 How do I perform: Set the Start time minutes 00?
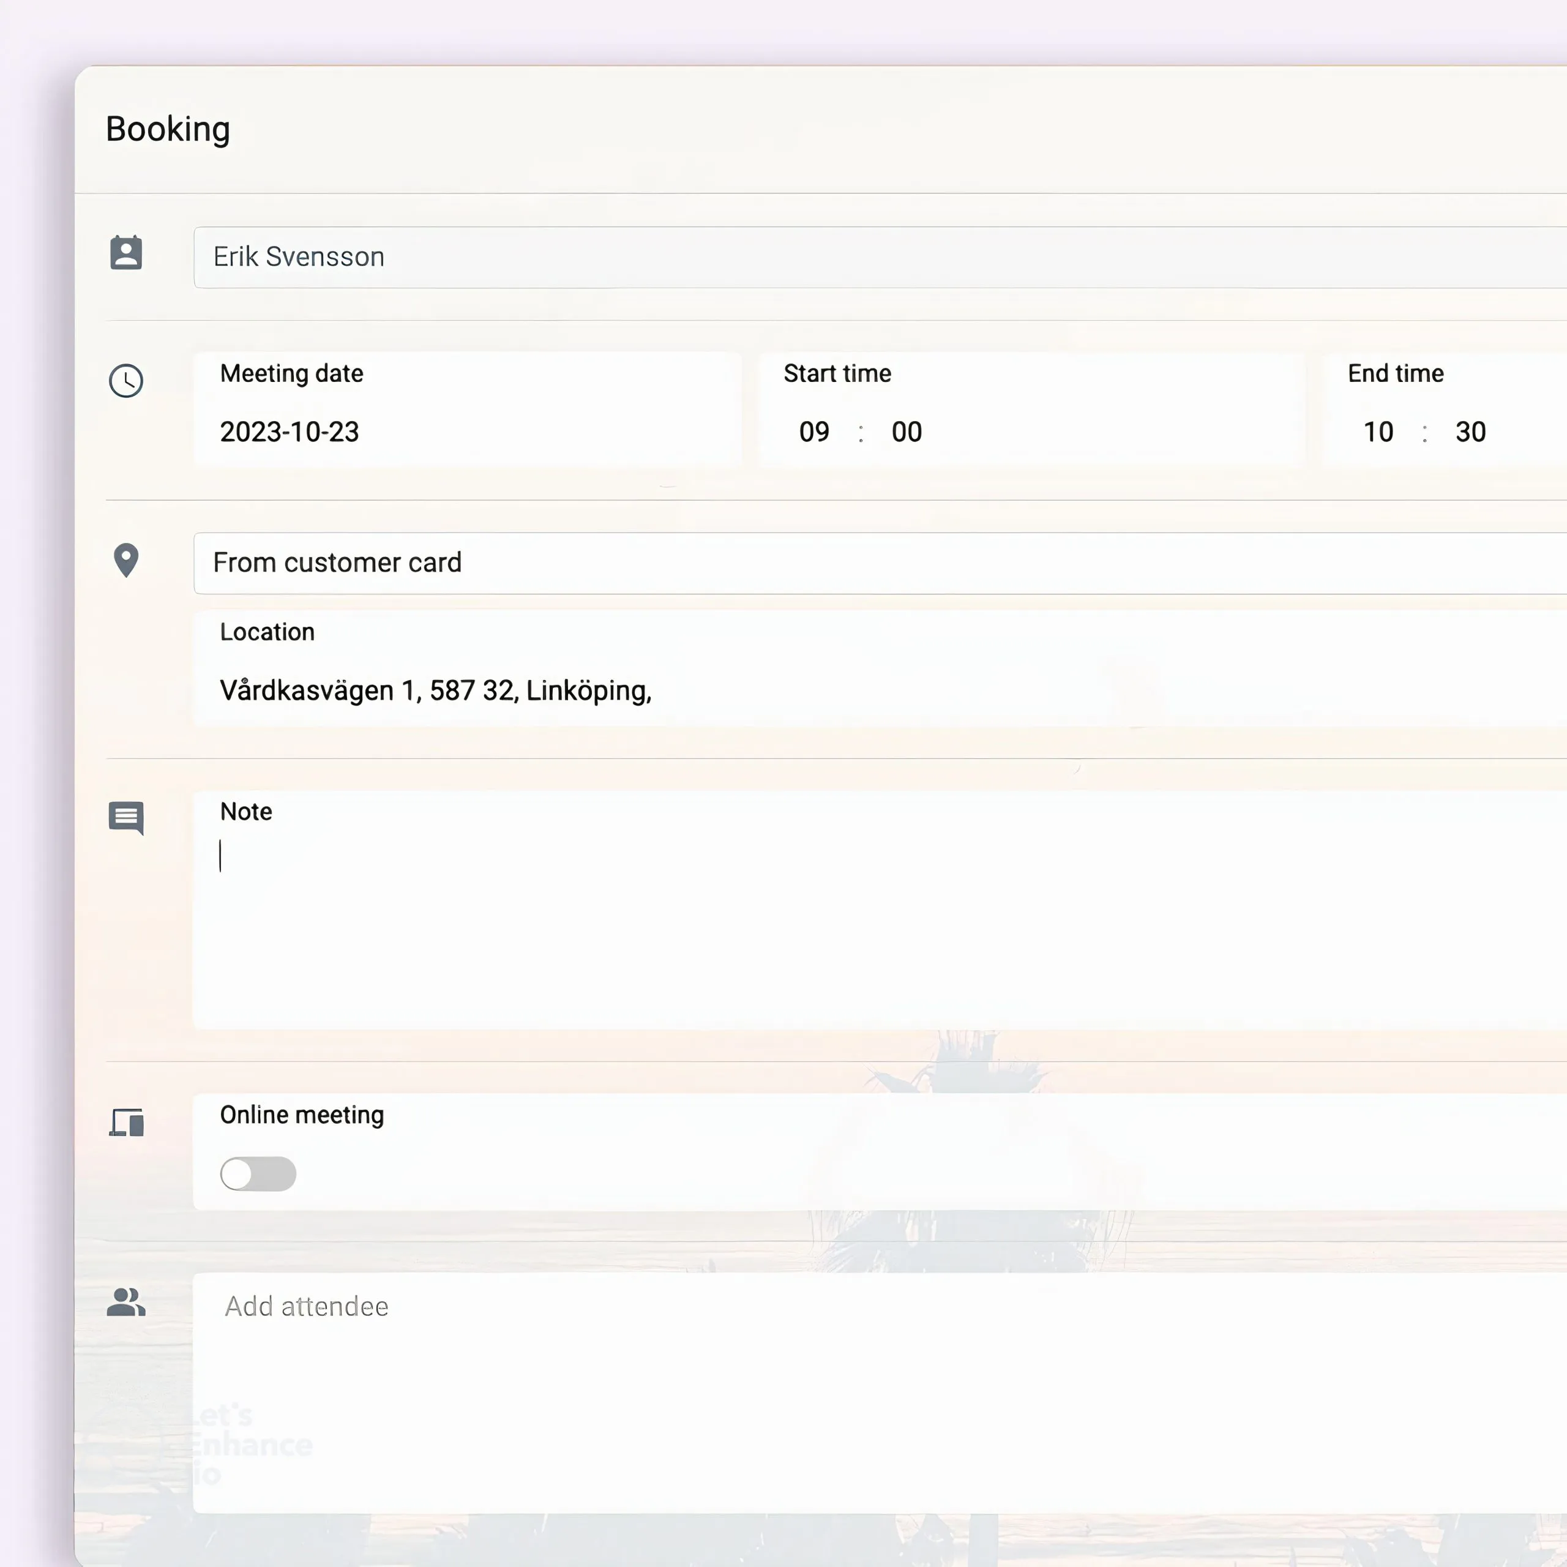[x=907, y=432]
